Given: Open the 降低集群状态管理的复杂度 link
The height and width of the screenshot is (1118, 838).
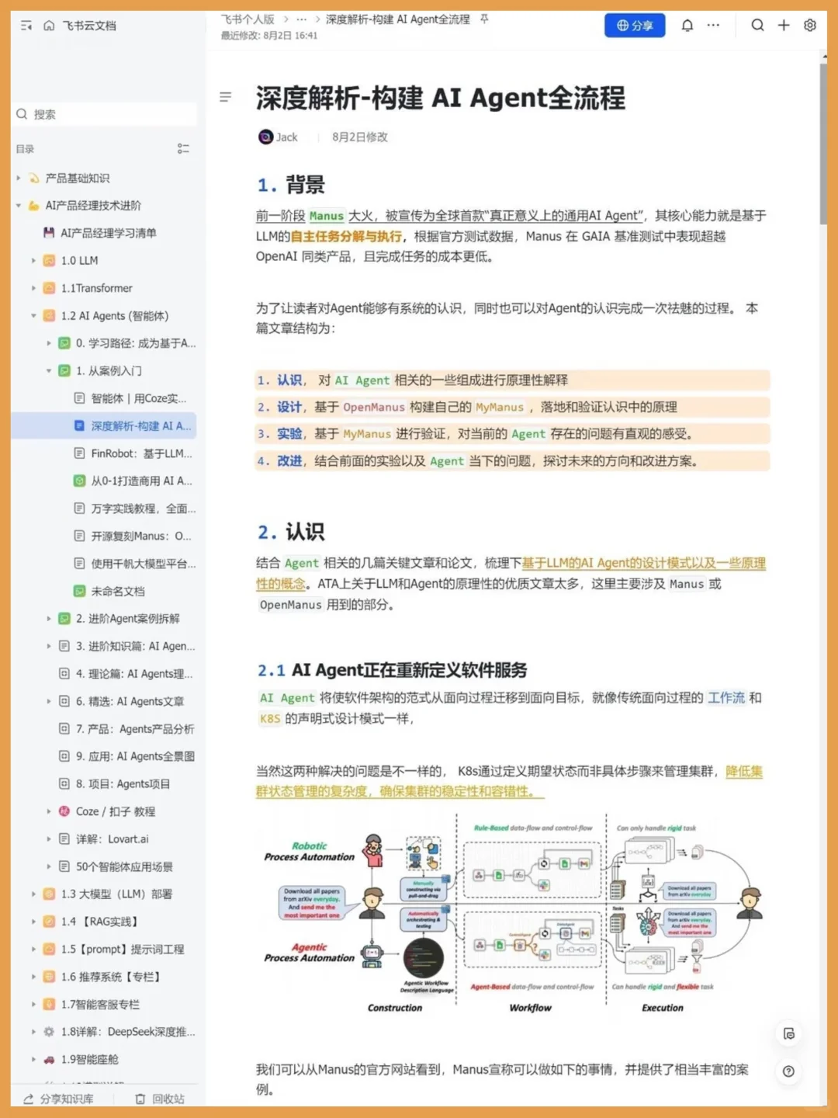Looking at the screenshot, I should point(509,781).
